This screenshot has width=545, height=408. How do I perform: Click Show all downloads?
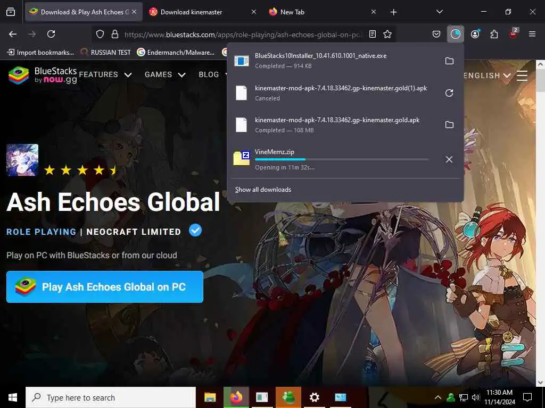(x=263, y=190)
